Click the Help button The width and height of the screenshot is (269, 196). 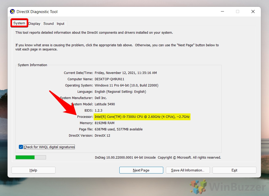click(33, 170)
